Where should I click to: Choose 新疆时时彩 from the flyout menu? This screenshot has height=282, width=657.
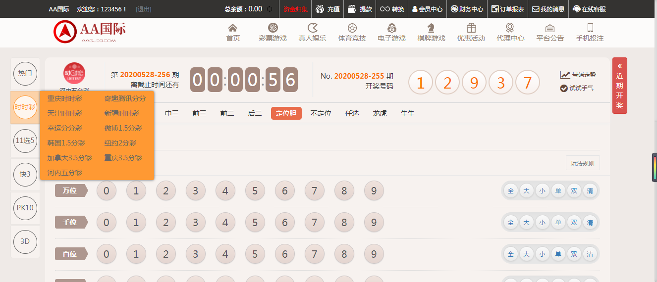121,113
